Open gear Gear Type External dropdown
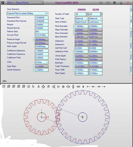133x147 pixels. pos(95,19)
